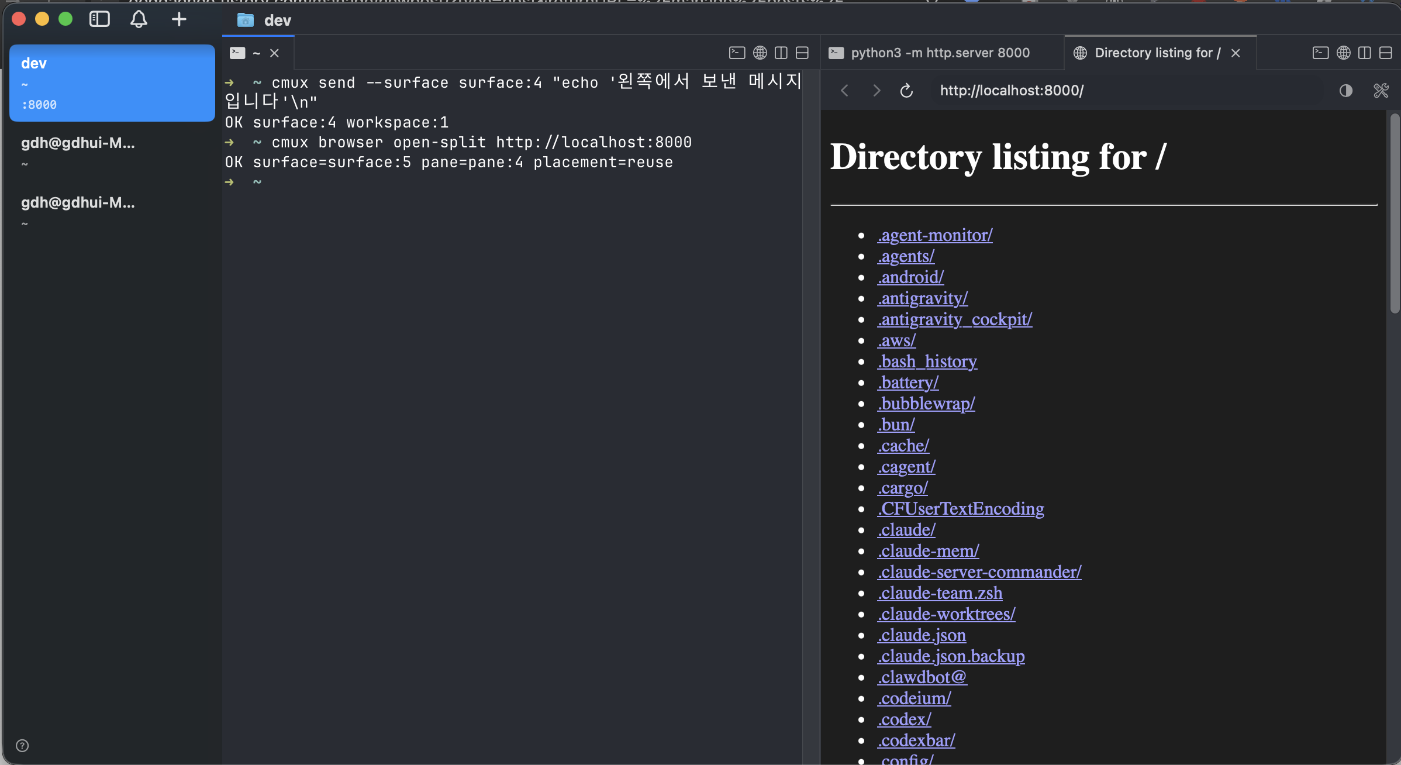
Task: Click the URL address field
Action: [1111, 91]
